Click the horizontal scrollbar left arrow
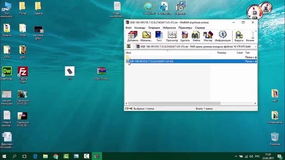The width and height of the screenshot is (285, 160). click(126, 104)
